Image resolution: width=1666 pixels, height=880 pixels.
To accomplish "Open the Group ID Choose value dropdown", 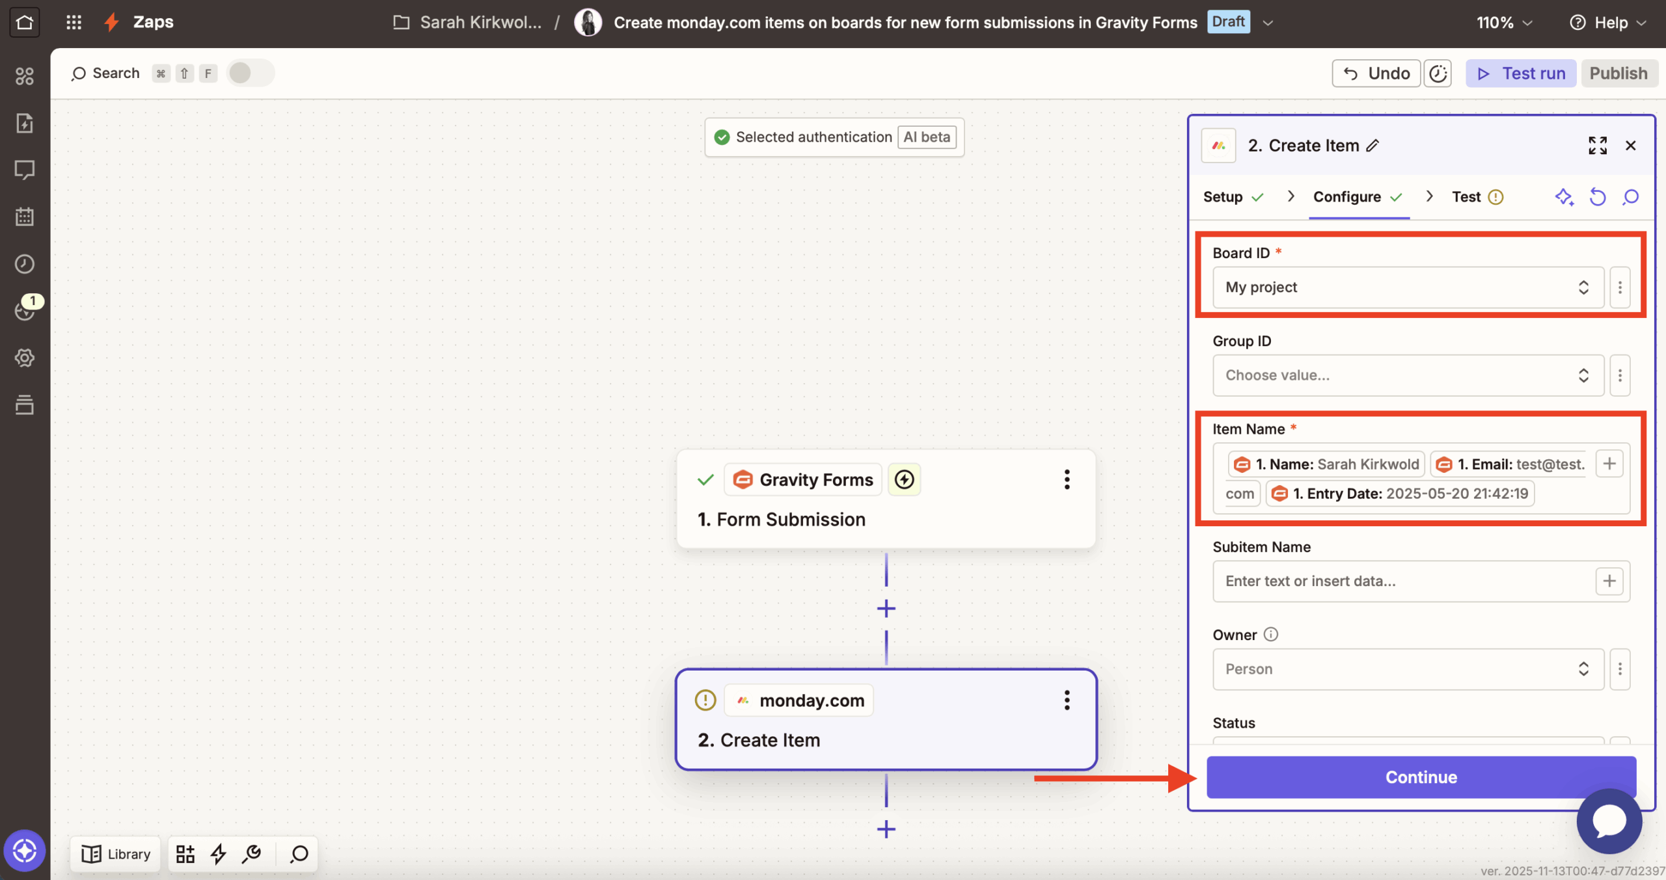I will click(x=1407, y=375).
